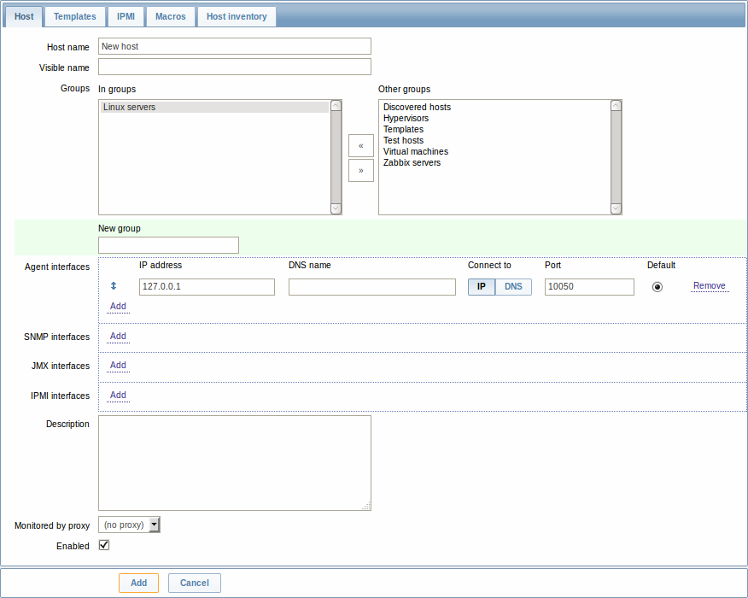
Task: Move selected group left with « button
Action: (360, 145)
